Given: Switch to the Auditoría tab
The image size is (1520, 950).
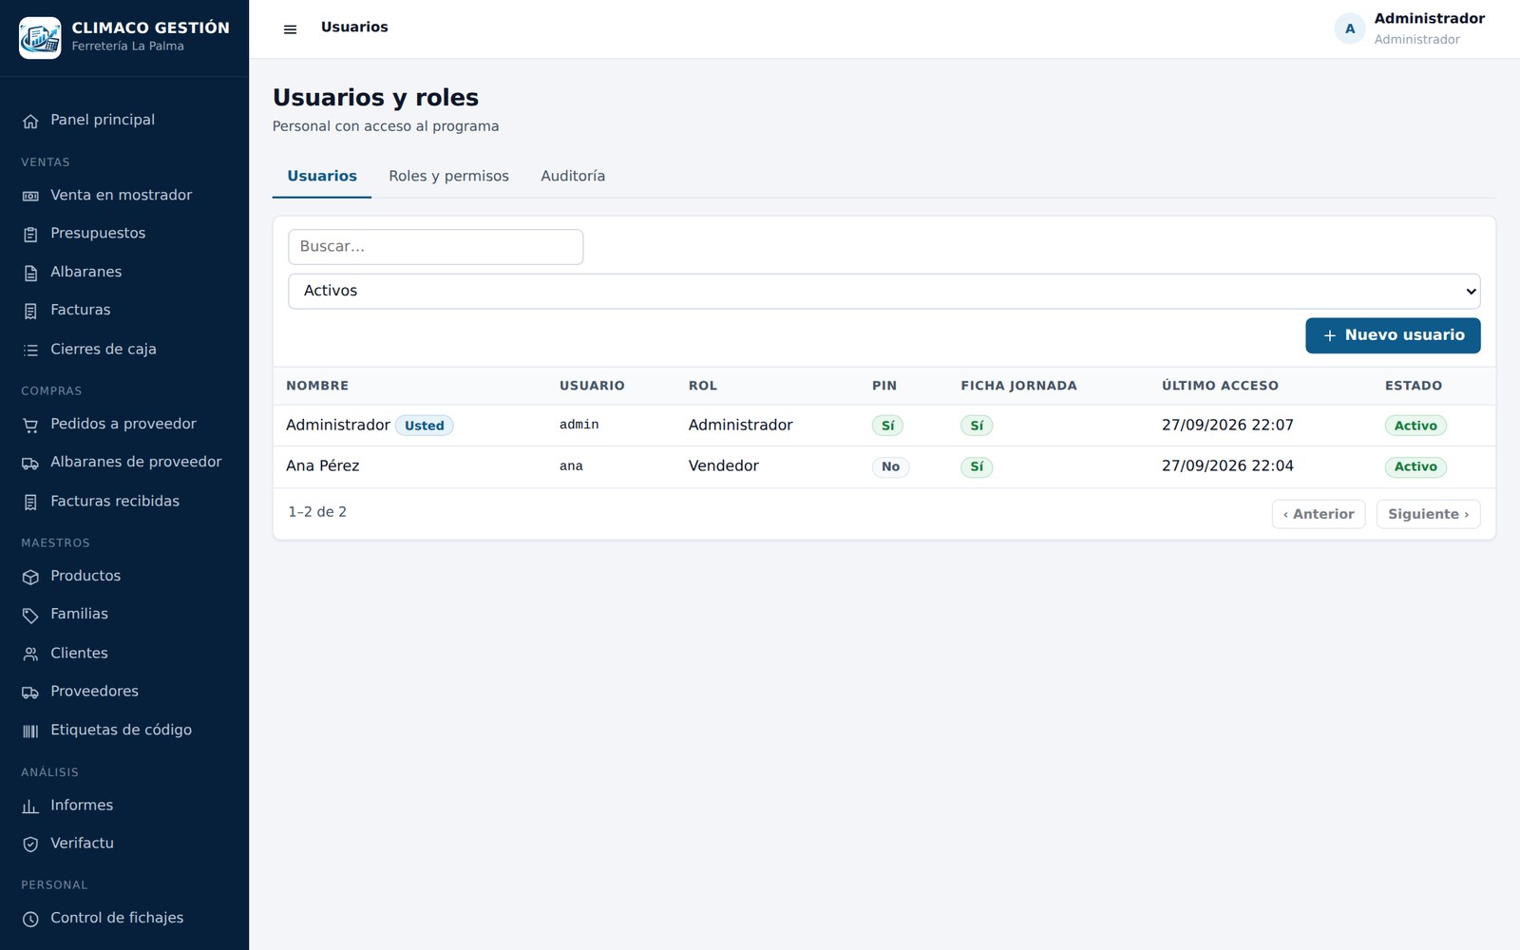Looking at the screenshot, I should pos(573,177).
